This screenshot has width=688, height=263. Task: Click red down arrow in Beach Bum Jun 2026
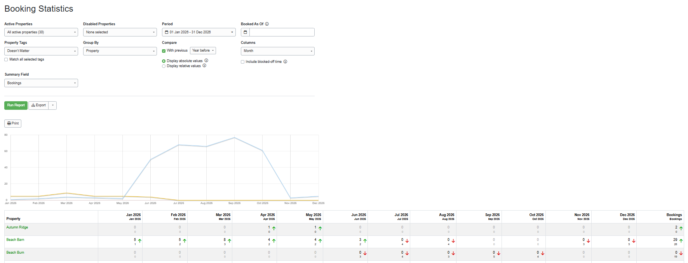(x=365, y=253)
